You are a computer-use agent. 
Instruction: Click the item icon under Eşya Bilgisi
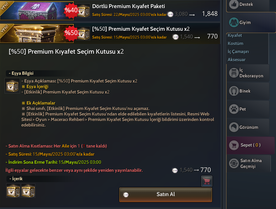(12, 86)
